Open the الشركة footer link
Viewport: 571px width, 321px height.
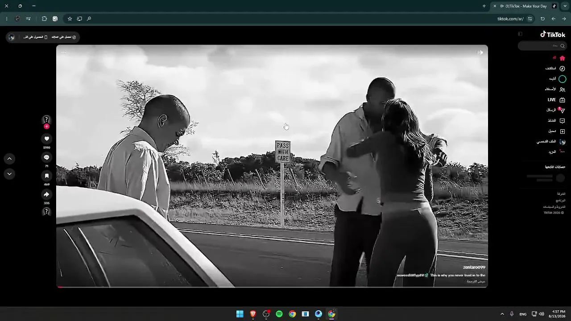tap(561, 194)
